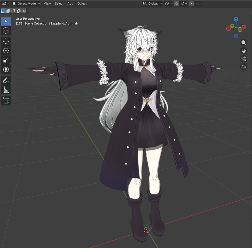Open the Select menu
Image resolution: width=252 pixels, height=248 pixels.
[59, 4]
